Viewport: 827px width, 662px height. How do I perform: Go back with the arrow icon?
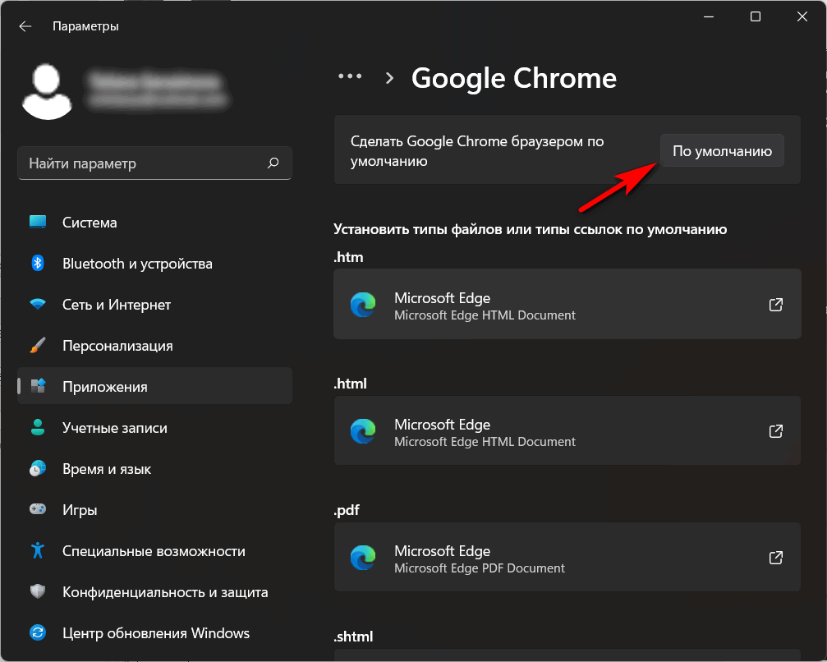25,26
